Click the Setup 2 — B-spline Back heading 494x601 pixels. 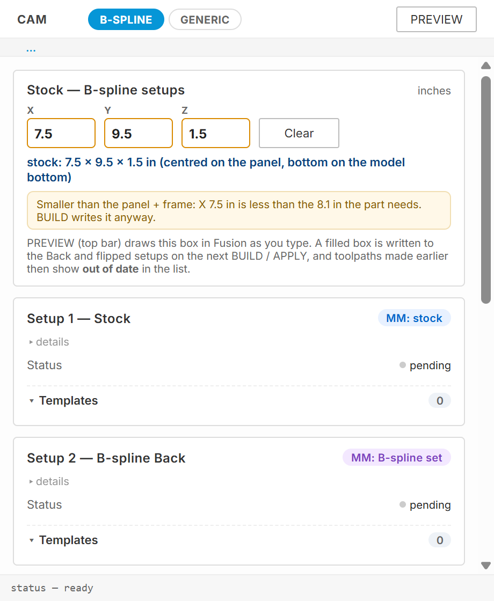[106, 458]
